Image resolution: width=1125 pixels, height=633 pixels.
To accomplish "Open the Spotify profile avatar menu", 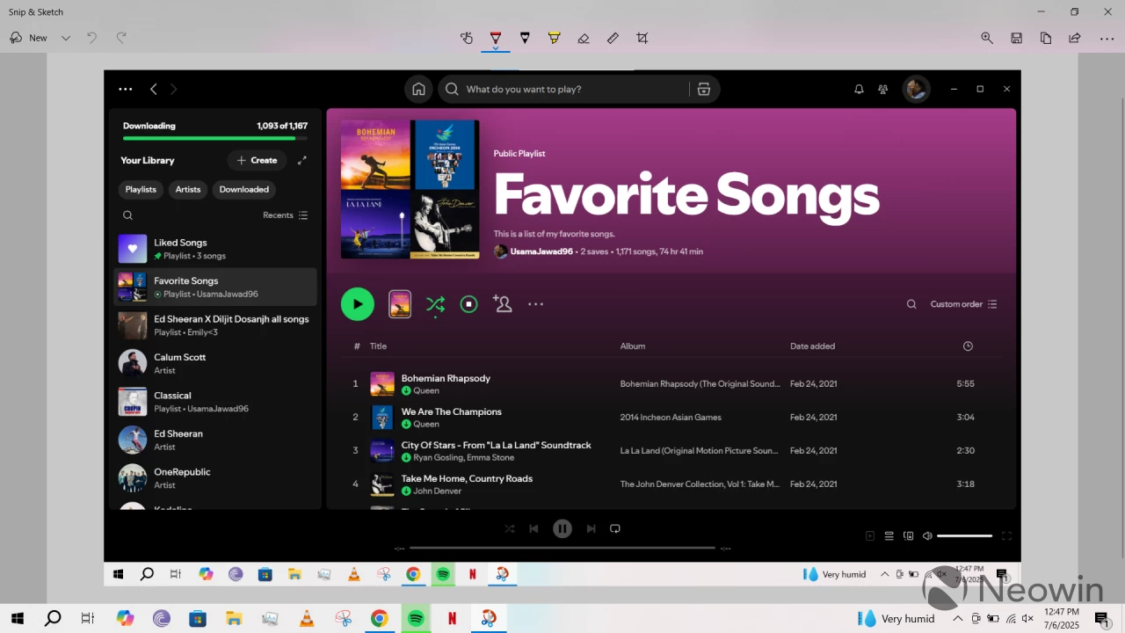I will click(x=917, y=89).
